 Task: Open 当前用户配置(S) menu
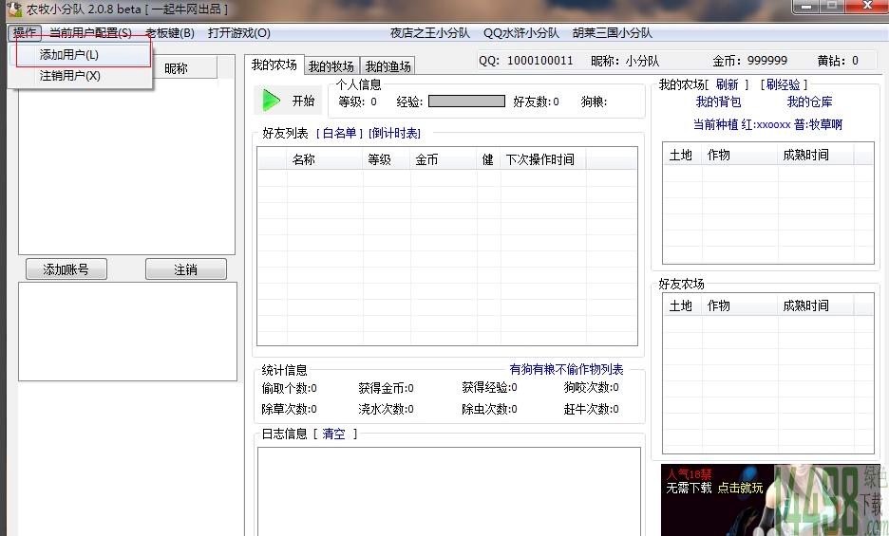coord(90,33)
